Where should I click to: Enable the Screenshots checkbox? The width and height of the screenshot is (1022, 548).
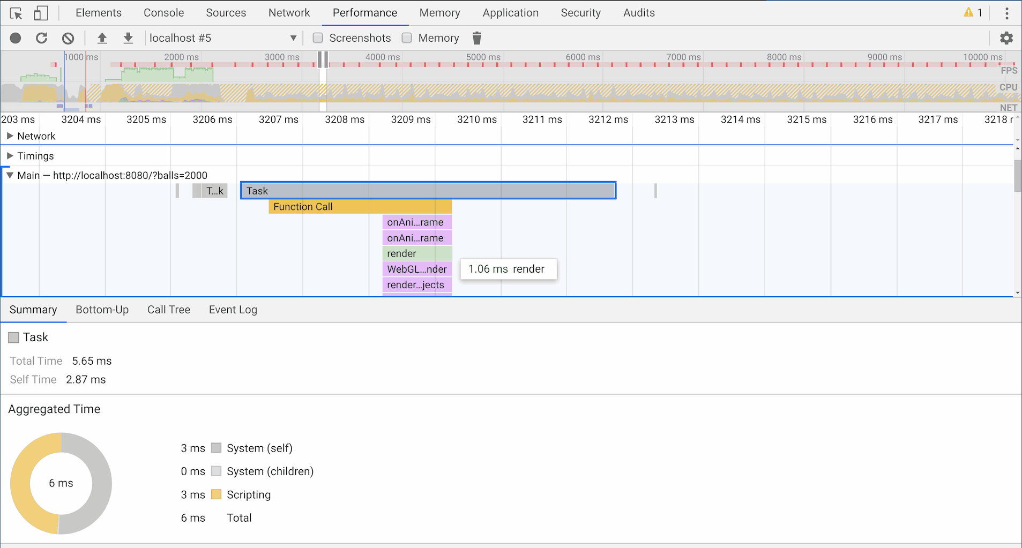click(x=318, y=37)
